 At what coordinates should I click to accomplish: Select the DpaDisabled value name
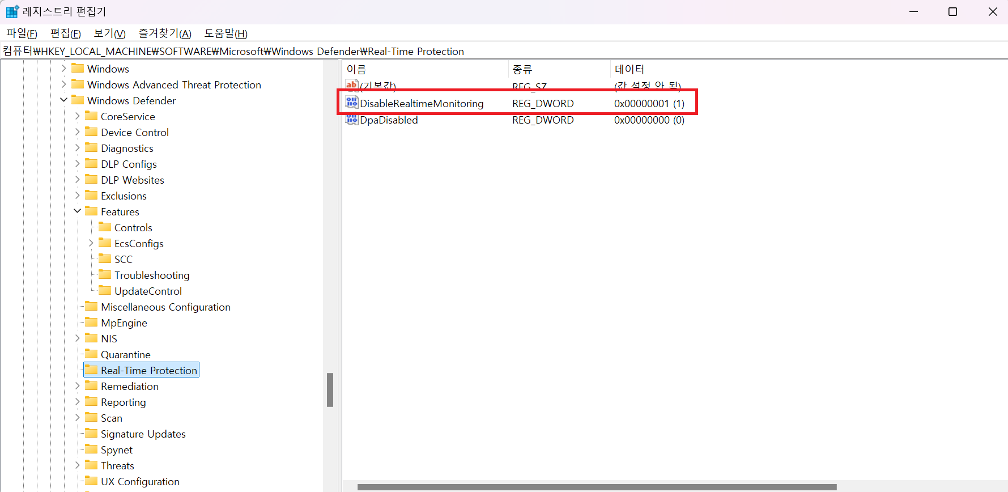(x=389, y=120)
